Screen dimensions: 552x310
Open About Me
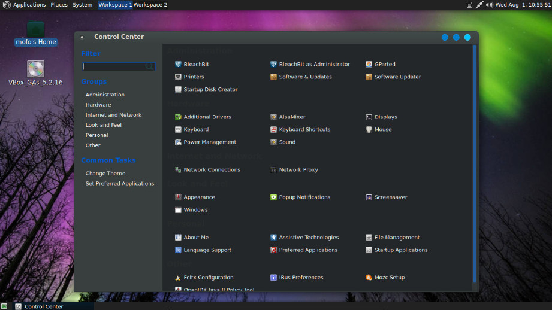click(192, 238)
